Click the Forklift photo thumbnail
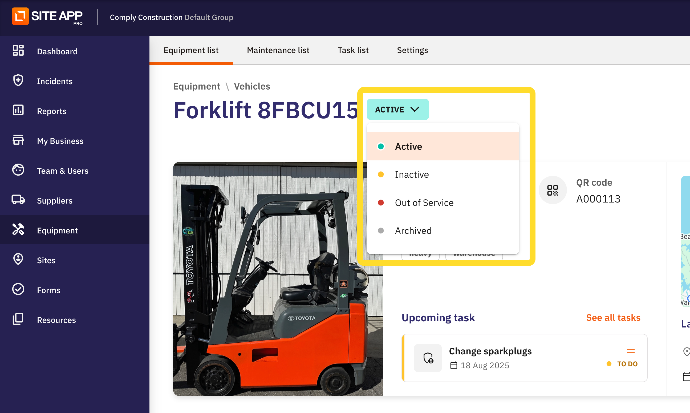Viewport: 690px width, 413px height. (x=278, y=279)
